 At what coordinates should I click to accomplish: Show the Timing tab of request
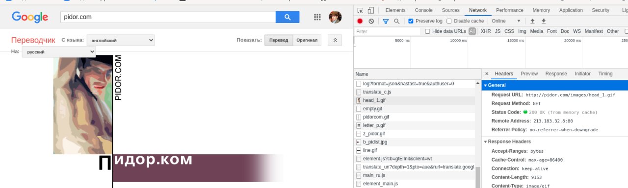(605, 74)
